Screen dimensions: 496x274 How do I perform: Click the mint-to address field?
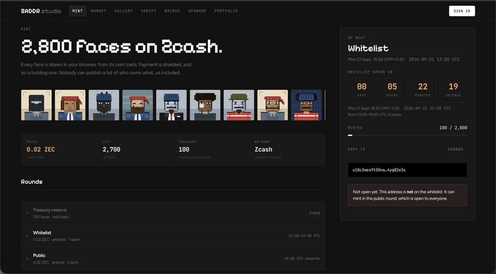[408, 170]
